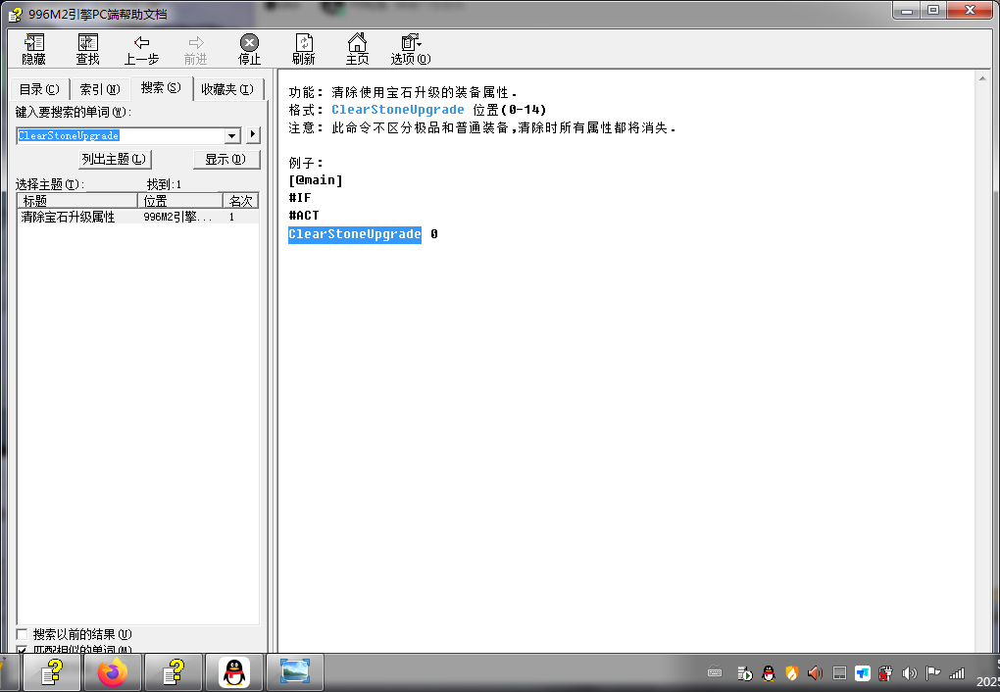Click the 查找 (Find) toolbar icon
The height and width of the screenshot is (692, 1000).
pos(88,48)
